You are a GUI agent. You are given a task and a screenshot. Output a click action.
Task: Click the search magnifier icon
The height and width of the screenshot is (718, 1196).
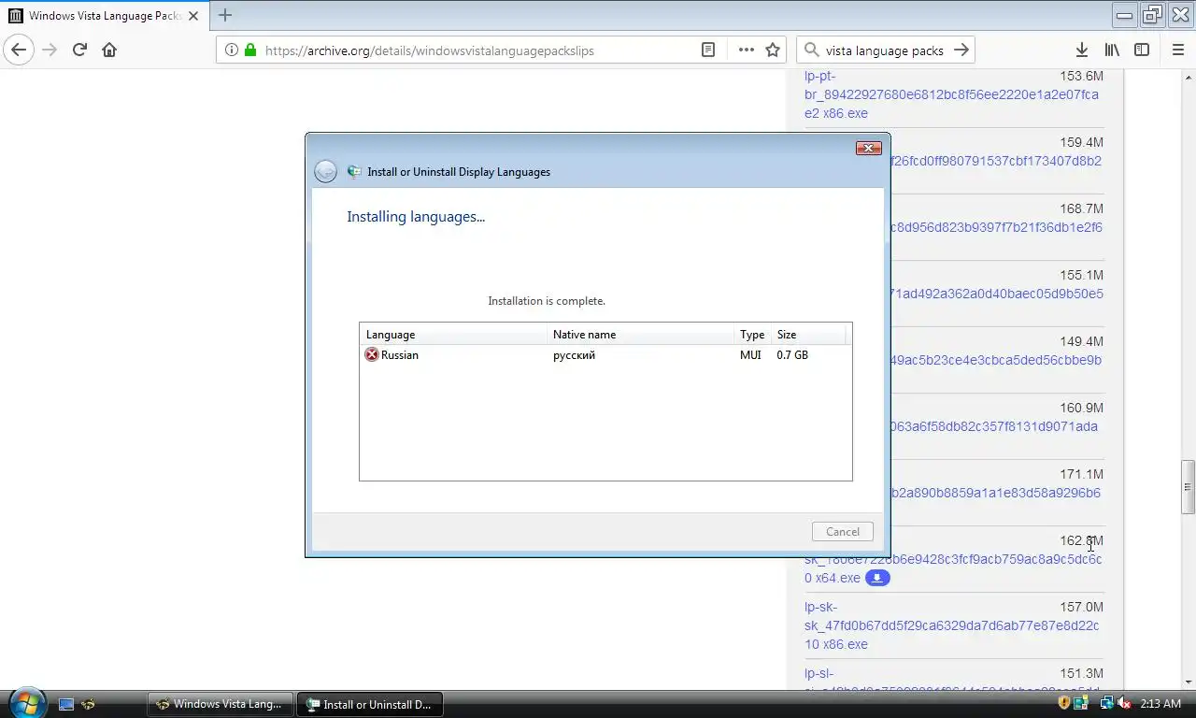click(x=810, y=50)
